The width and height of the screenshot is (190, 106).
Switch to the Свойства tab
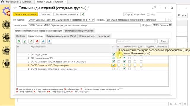coord(21,36)
